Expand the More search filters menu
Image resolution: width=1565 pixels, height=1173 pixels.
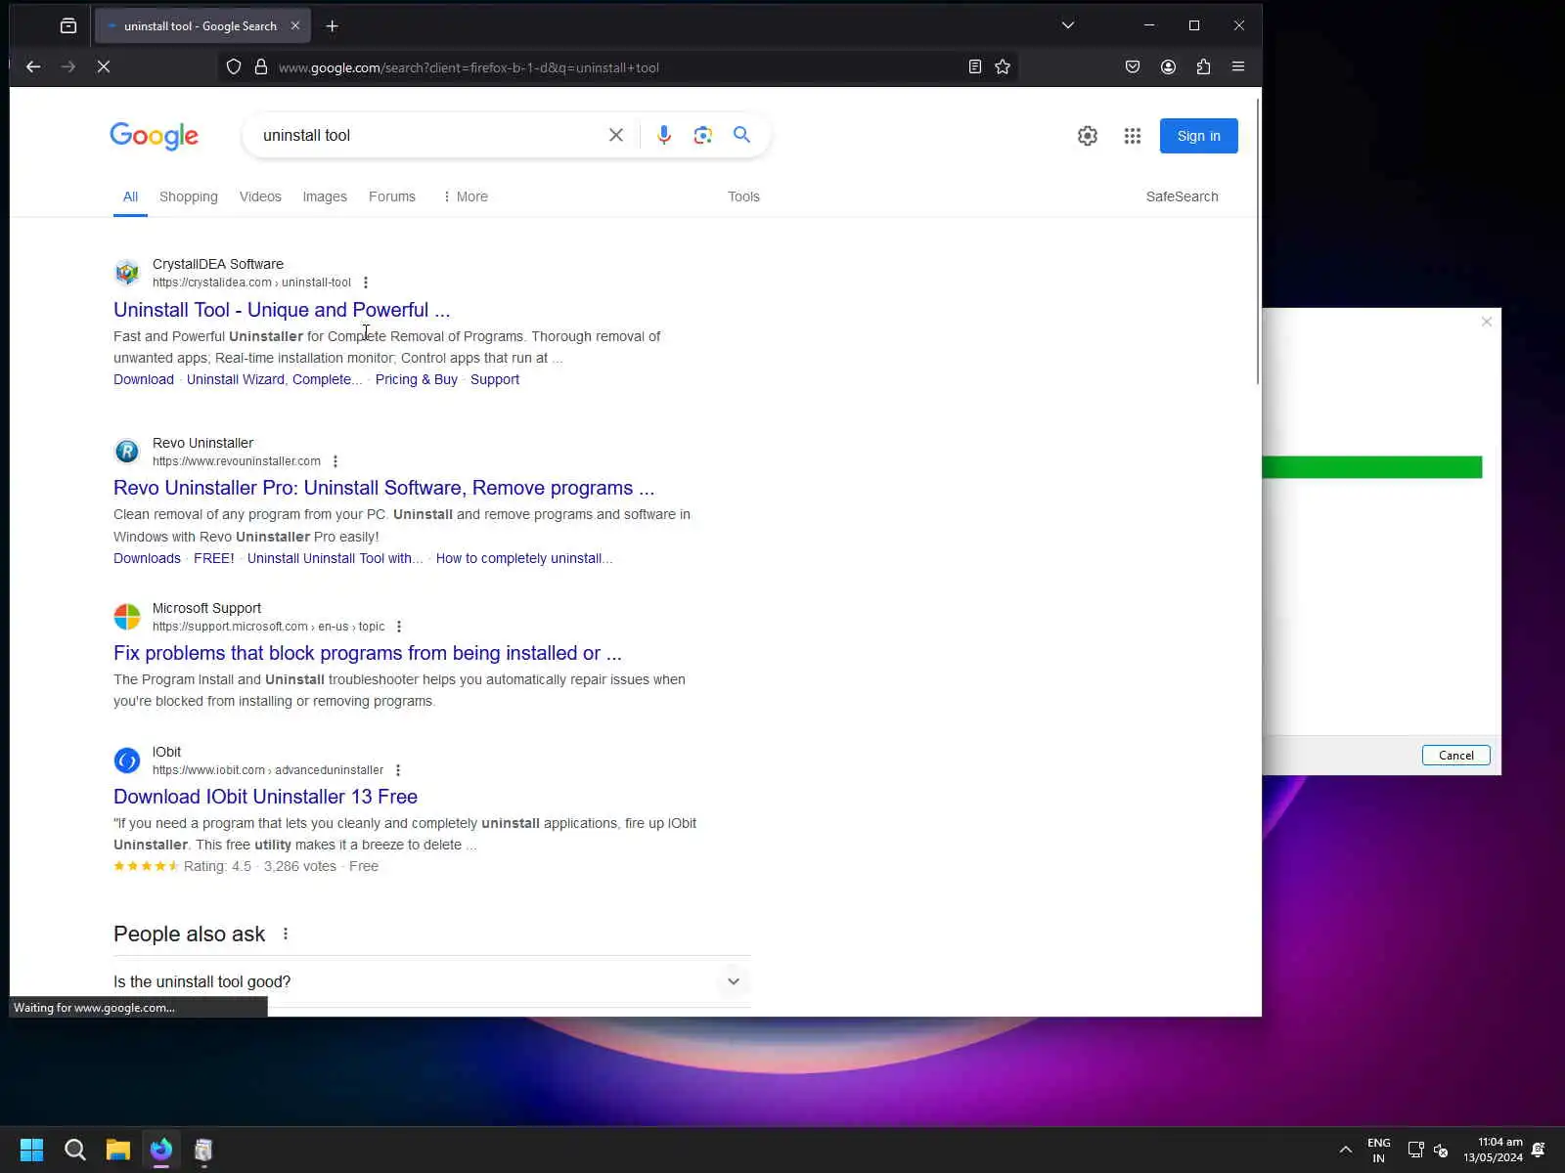click(x=465, y=196)
